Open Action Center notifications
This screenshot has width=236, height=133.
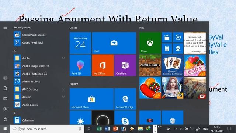click(229, 129)
